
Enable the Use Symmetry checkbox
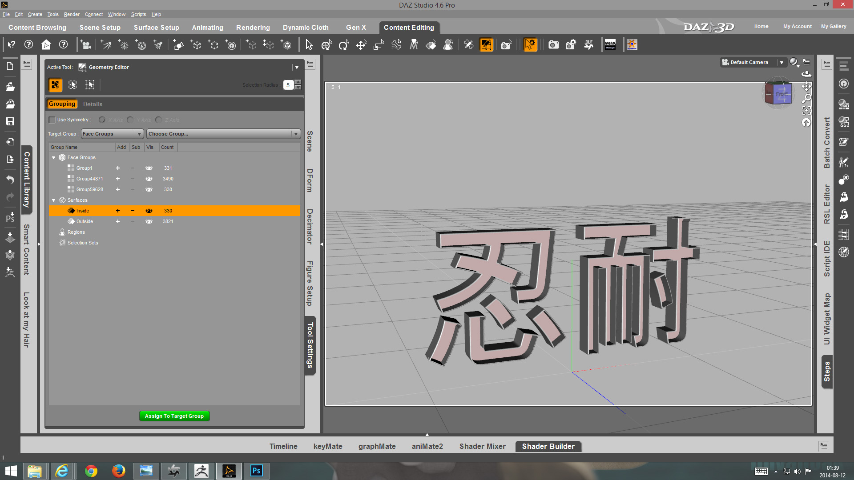pyautogui.click(x=52, y=120)
